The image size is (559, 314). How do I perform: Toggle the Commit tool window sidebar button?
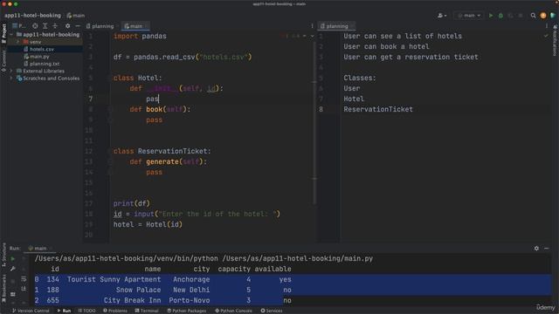point(3,60)
